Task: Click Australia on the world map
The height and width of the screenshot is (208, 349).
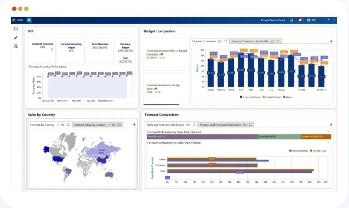Action: (109, 175)
